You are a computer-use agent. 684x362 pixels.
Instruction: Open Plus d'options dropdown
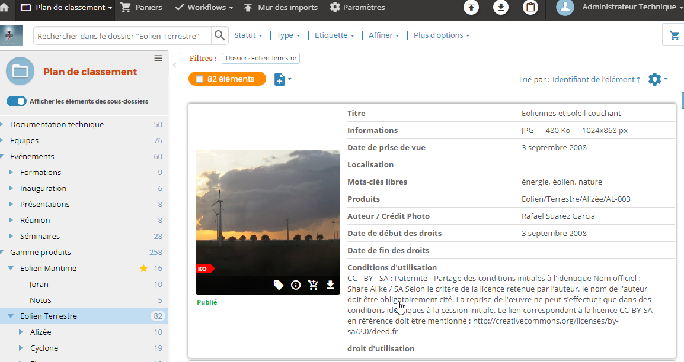442,35
